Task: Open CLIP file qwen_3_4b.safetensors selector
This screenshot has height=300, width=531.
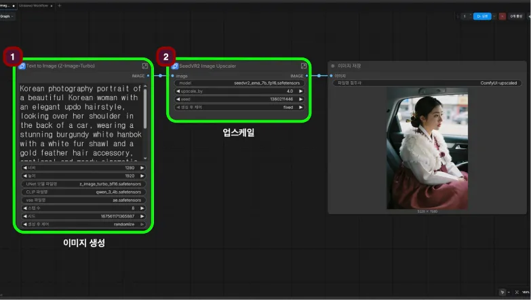Action: click(83, 192)
